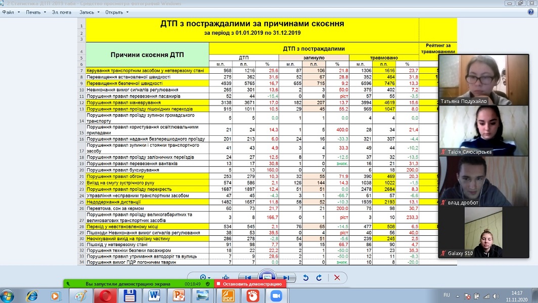The height and width of the screenshot is (303, 538).
Task: Open the clock showing 14:17
Action: (x=517, y=296)
